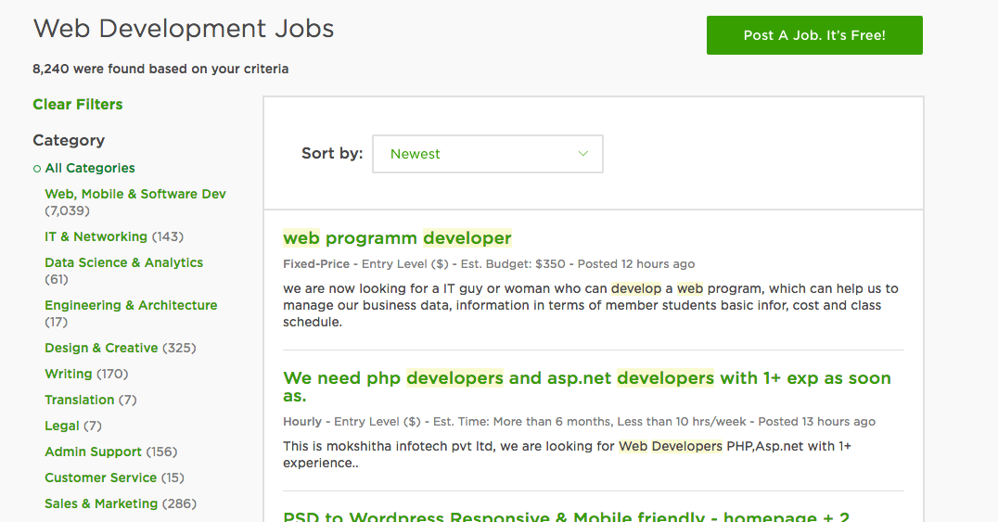Viewport: 998px width, 522px height.
Task: Select the Writing category
Action: [68, 375]
